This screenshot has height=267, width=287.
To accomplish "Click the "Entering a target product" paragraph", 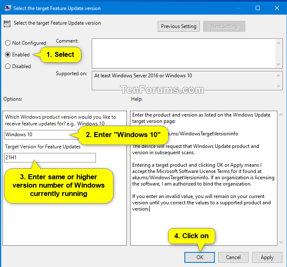I will [x=203, y=174].
